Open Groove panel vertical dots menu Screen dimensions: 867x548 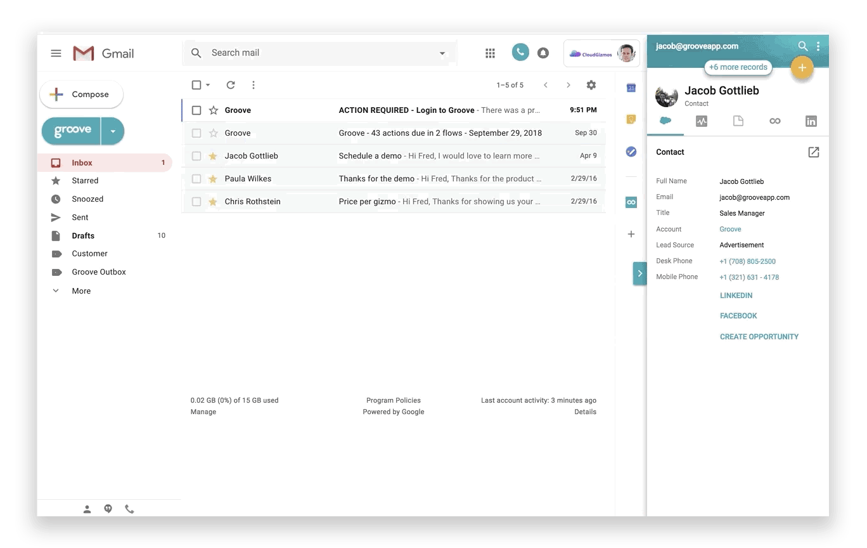click(818, 46)
